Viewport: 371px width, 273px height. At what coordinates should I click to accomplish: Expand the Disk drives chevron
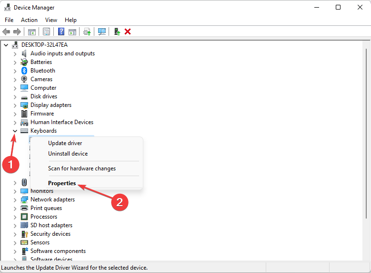(x=15, y=97)
